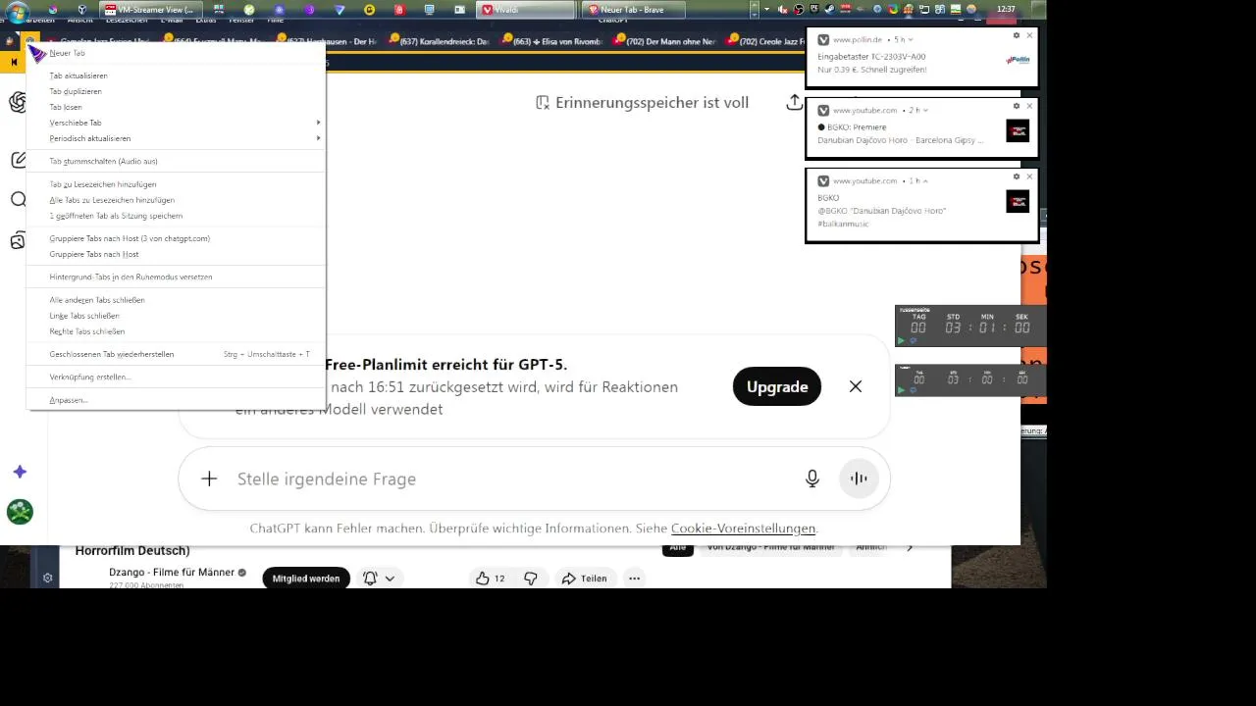1256x706 pixels.
Task: Choose 'Tab stummschalten (Audio aus)'
Action: tap(176, 161)
